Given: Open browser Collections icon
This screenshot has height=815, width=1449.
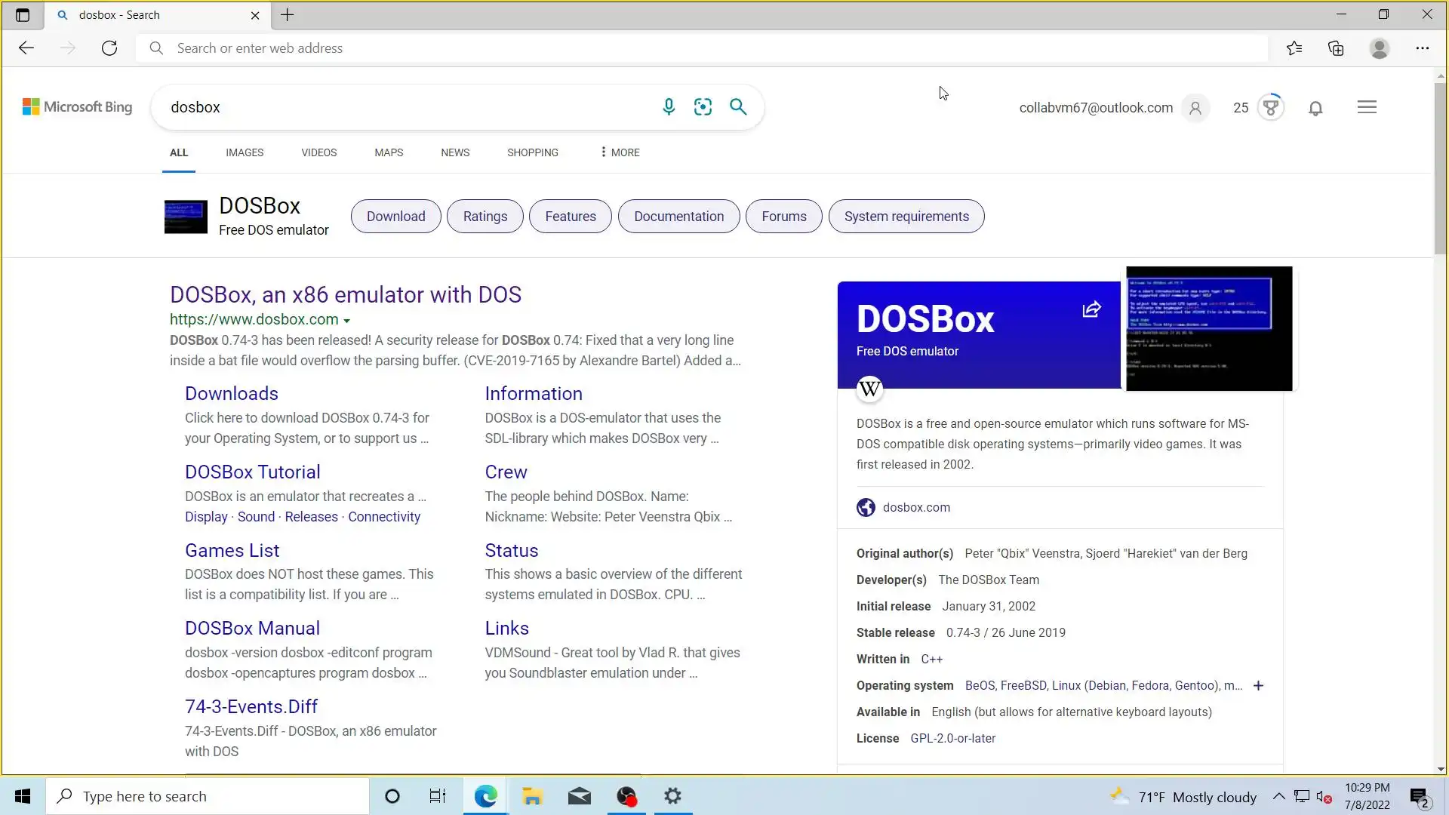Looking at the screenshot, I should [1336, 48].
